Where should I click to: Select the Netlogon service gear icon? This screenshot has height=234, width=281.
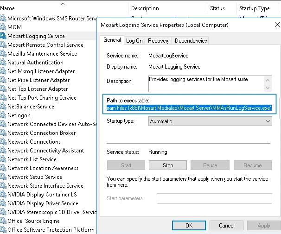pyautogui.click(x=3, y=115)
